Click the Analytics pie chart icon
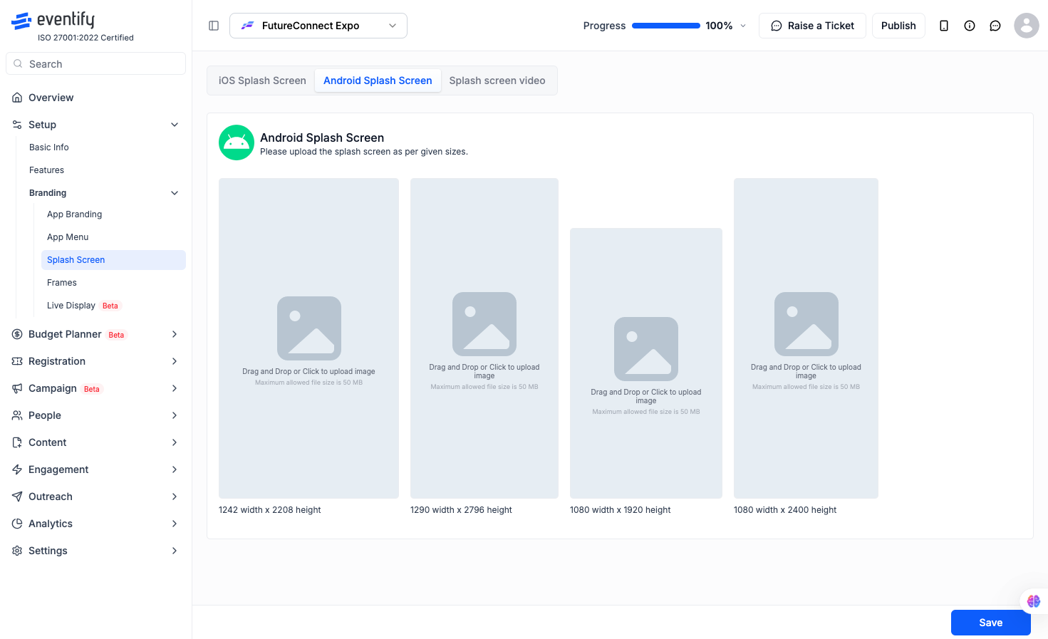The width and height of the screenshot is (1048, 639). point(17,524)
